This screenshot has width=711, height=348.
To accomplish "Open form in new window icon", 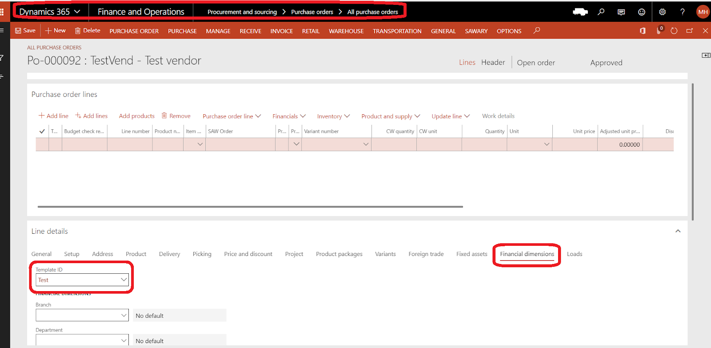I will click(x=690, y=31).
